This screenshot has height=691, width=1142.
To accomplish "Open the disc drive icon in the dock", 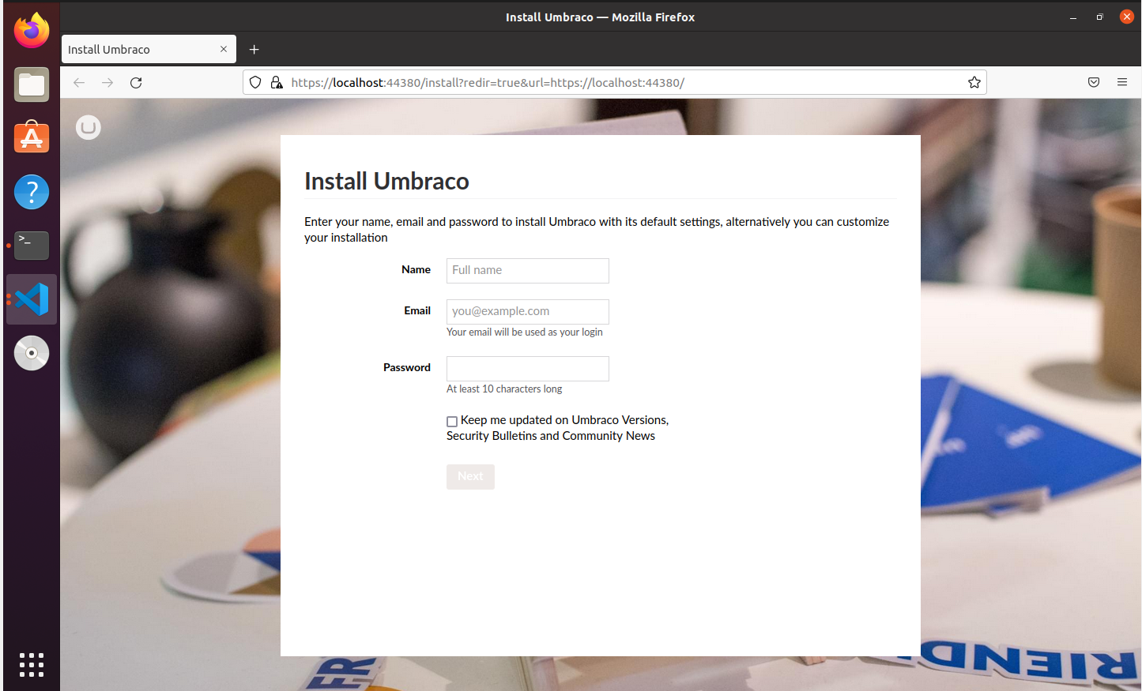I will pos(32,353).
